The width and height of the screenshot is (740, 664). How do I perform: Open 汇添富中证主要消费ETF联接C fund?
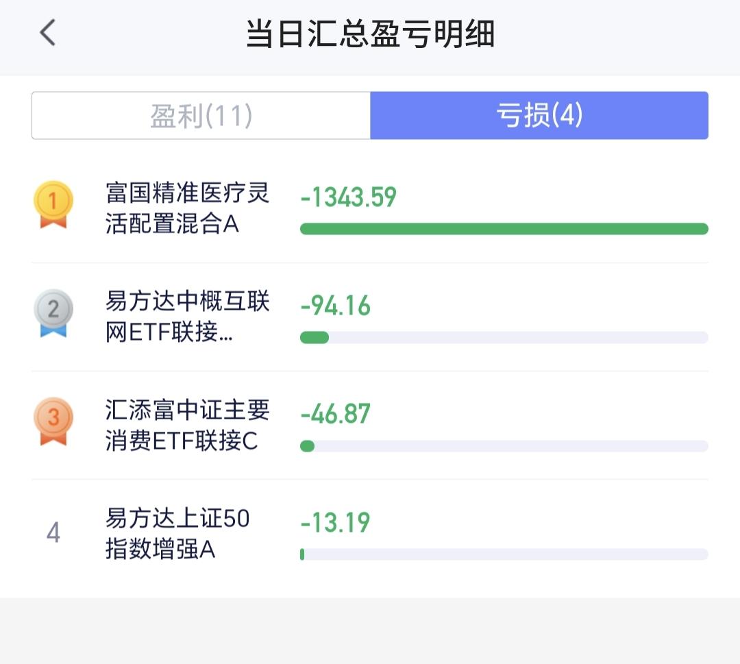(x=187, y=425)
